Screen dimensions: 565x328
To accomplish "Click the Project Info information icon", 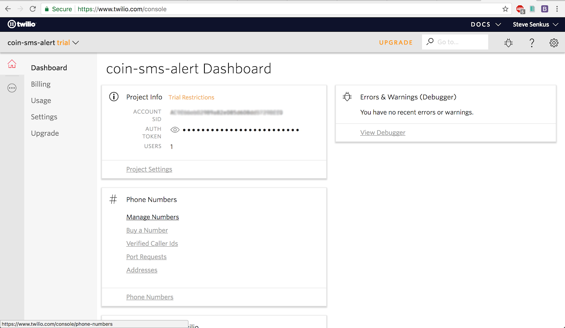I will (x=114, y=96).
